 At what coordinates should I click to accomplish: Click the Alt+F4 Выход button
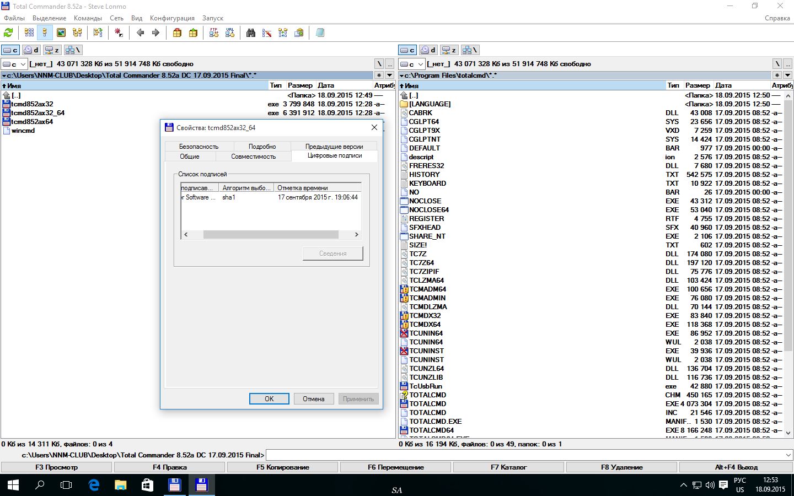[736, 467]
